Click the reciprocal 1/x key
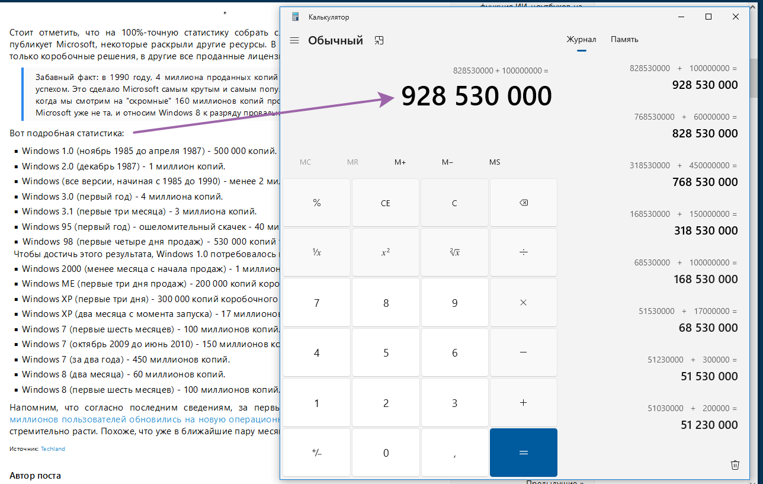This screenshot has height=484, width=763. pos(316,252)
